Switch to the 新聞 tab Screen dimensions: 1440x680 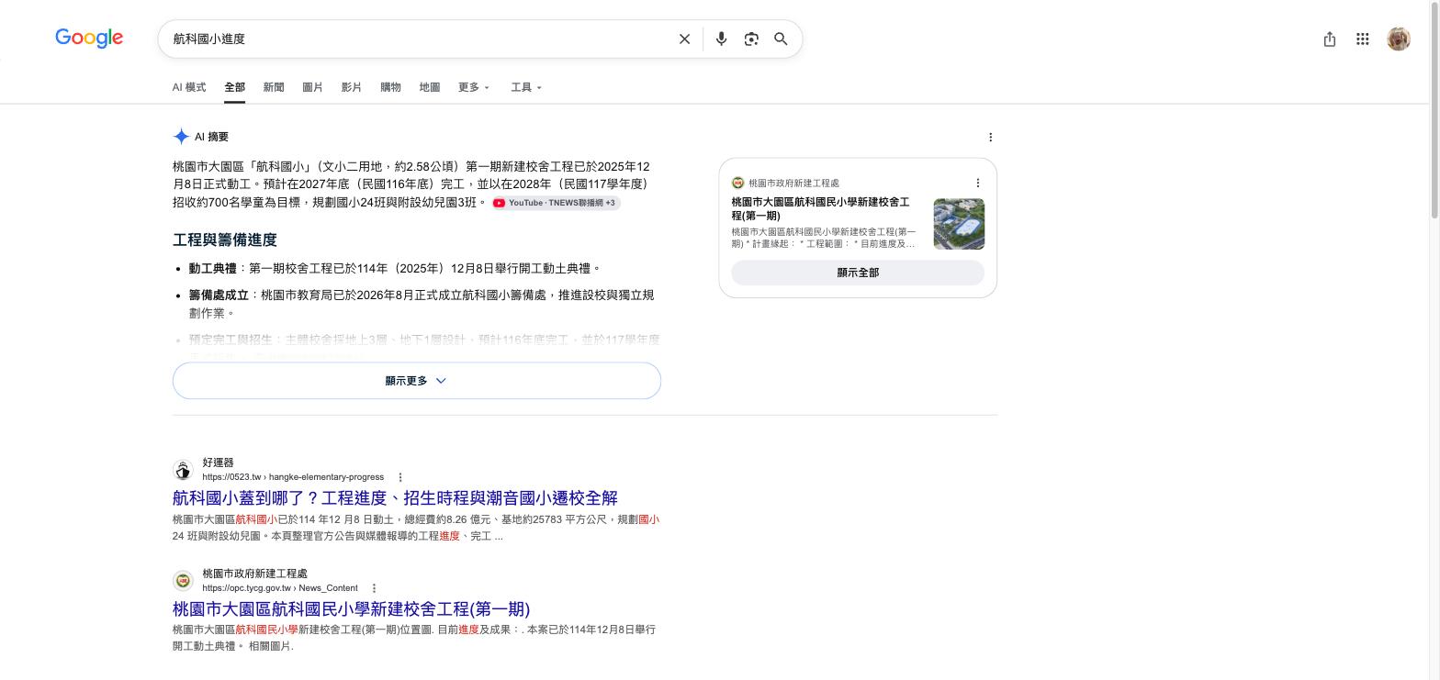[x=274, y=87]
